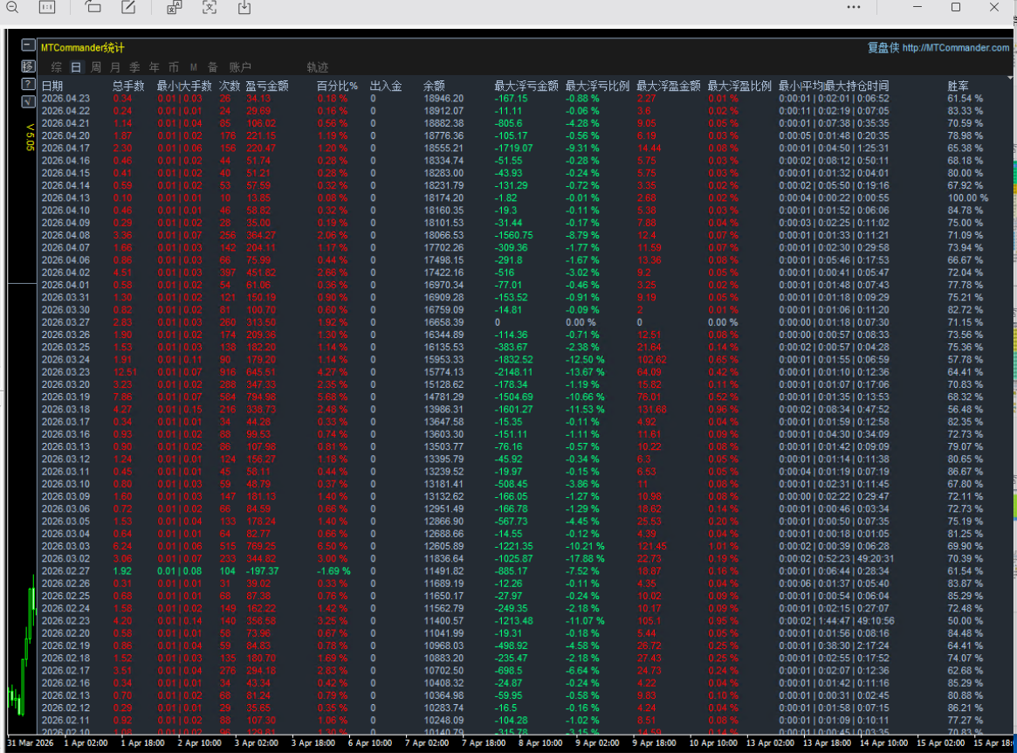Click the 6 Apr 10:00 time axis label
Viewport: 1017px width, 753px height.
[x=370, y=743]
